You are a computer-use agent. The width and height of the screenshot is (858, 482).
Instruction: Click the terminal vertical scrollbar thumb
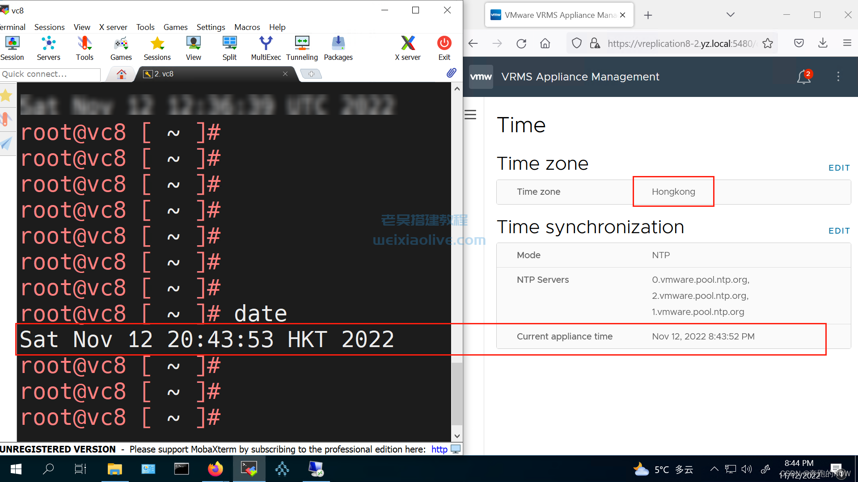click(456, 394)
